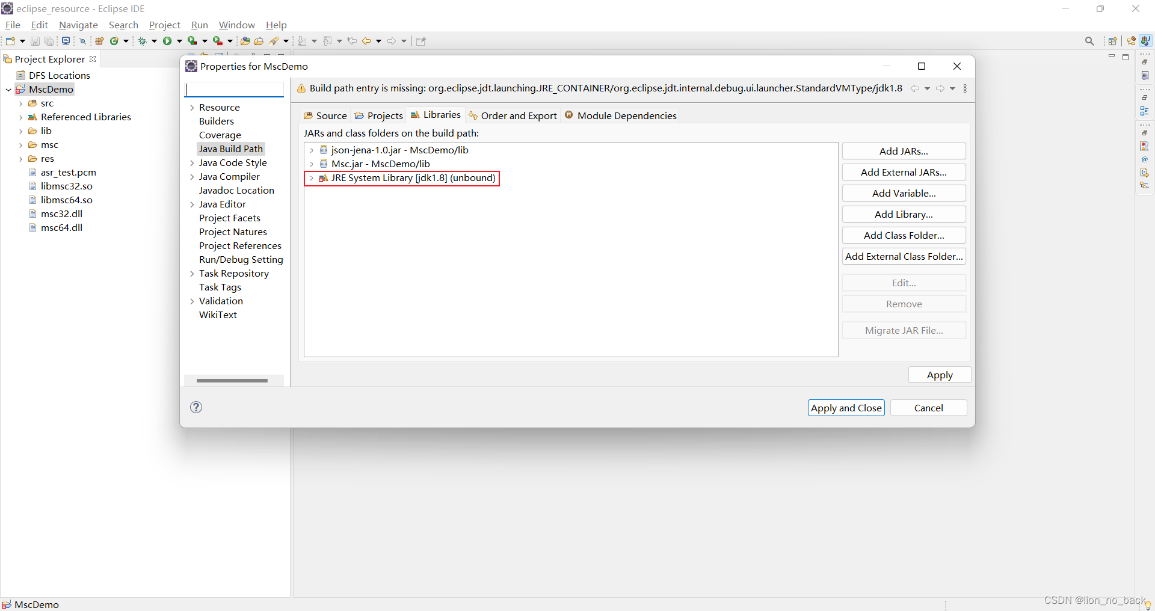Open the Back history dropdown arrow in toolbar

pyautogui.click(x=378, y=41)
